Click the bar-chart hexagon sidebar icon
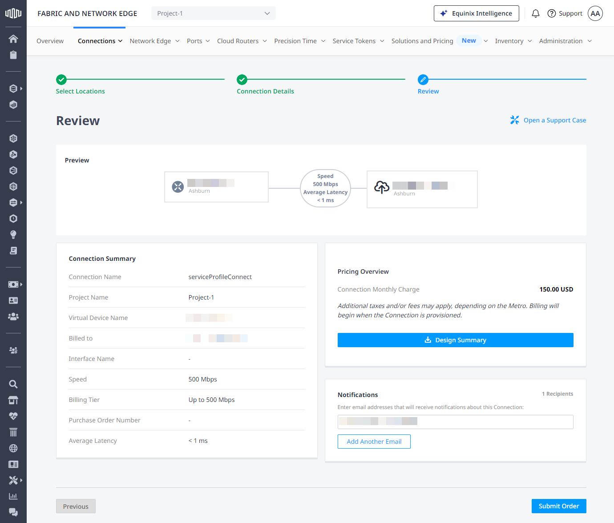 click(13, 105)
